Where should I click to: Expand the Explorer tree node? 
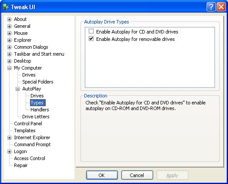pos(9,40)
